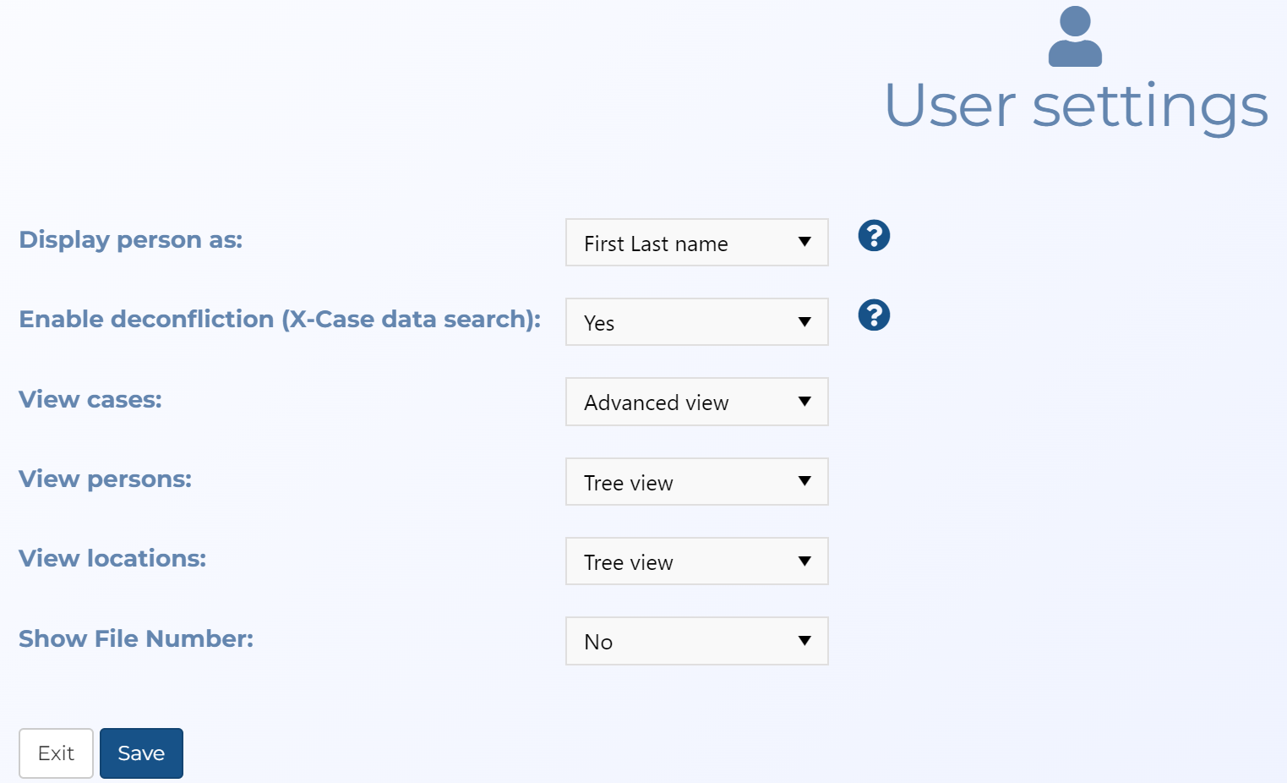Click the 'Enable deconfliction (X-Case data search):' label
This screenshot has height=783, width=1287.
[280, 320]
